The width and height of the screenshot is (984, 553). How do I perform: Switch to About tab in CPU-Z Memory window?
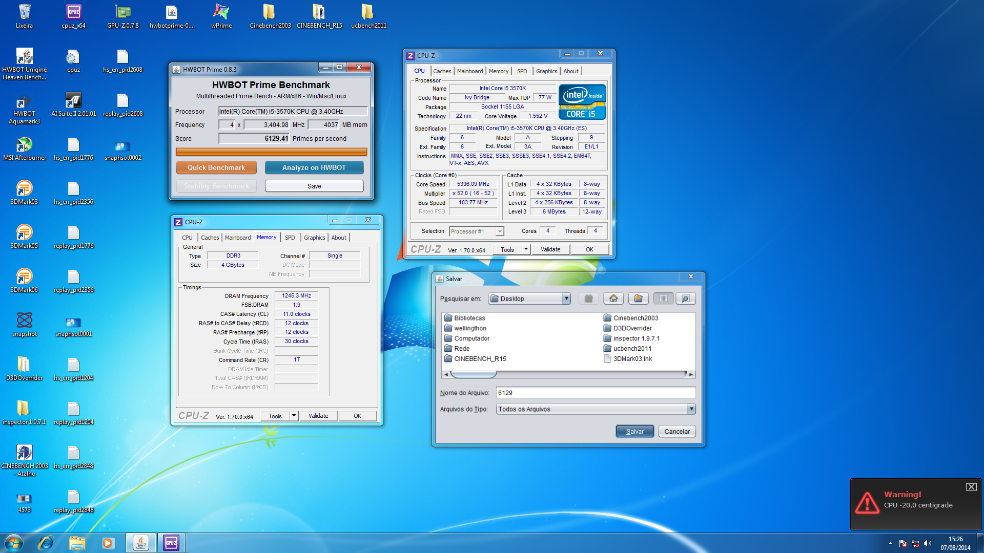[x=338, y=238]
